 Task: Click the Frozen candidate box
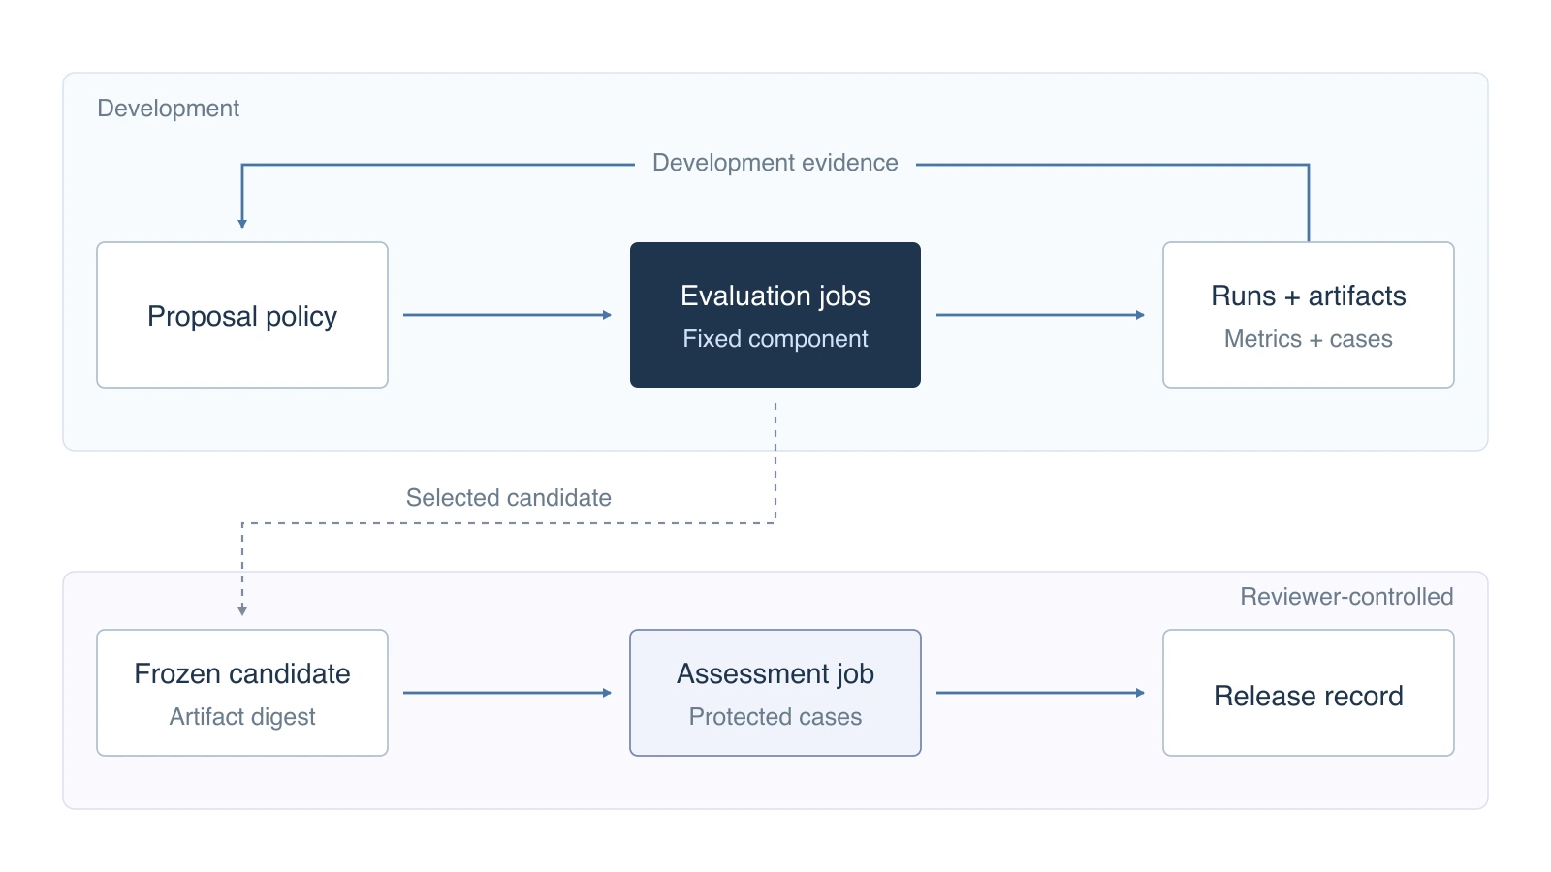pos(242,693)
